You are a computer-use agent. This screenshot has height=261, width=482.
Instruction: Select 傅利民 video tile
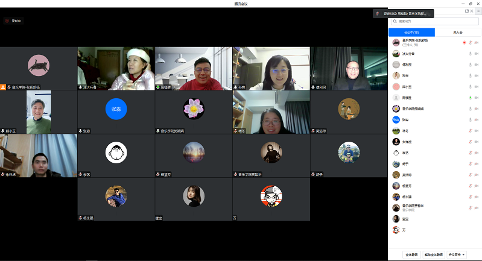[349, 69]
